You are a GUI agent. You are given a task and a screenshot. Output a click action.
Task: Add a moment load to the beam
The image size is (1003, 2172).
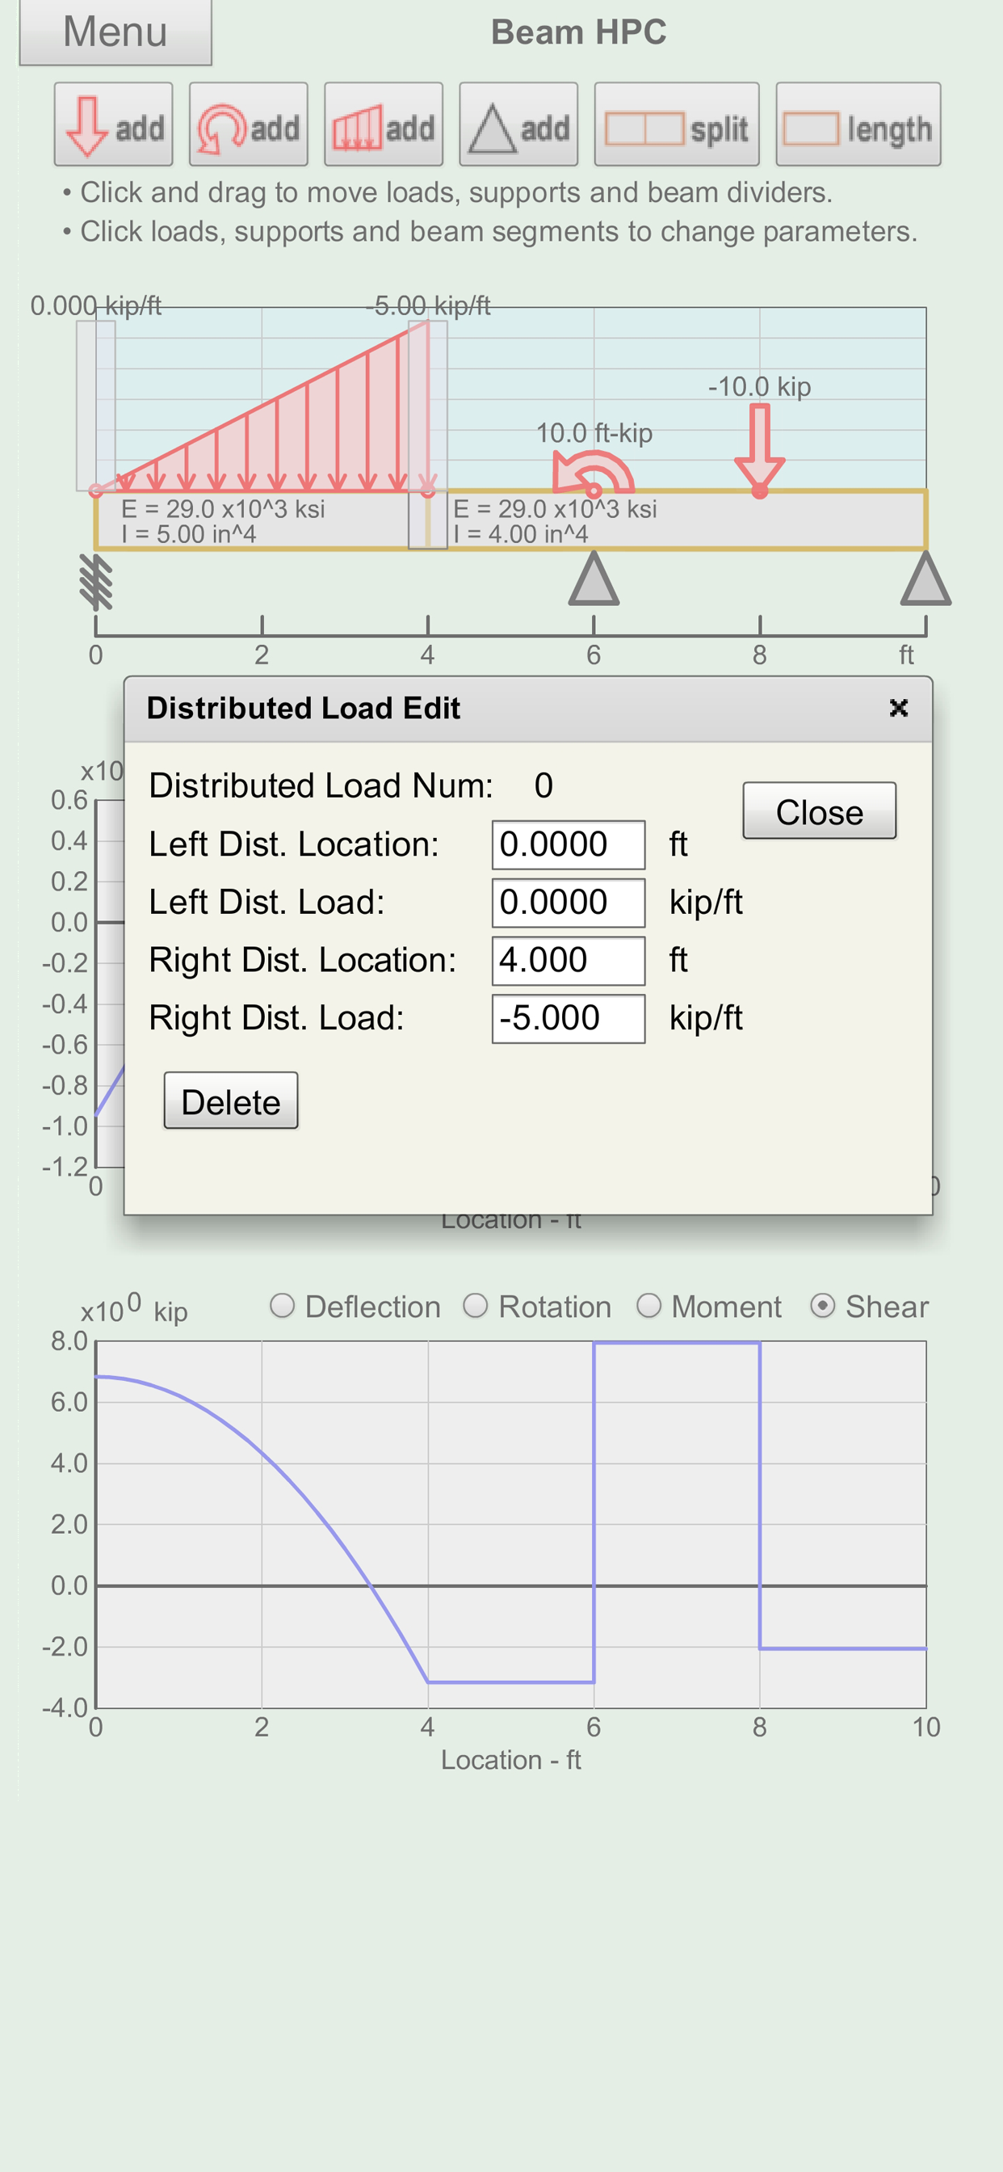[x=249, y=124]
